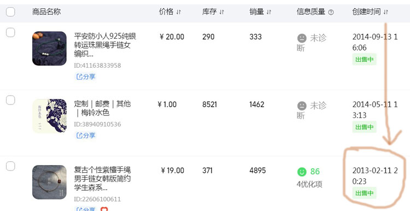Image resolution: width=410 pixels, height=211 pixels.
Task: Open the 梅铃水色 floral pattern thumbnail
Action: click(x=49, y=116)
